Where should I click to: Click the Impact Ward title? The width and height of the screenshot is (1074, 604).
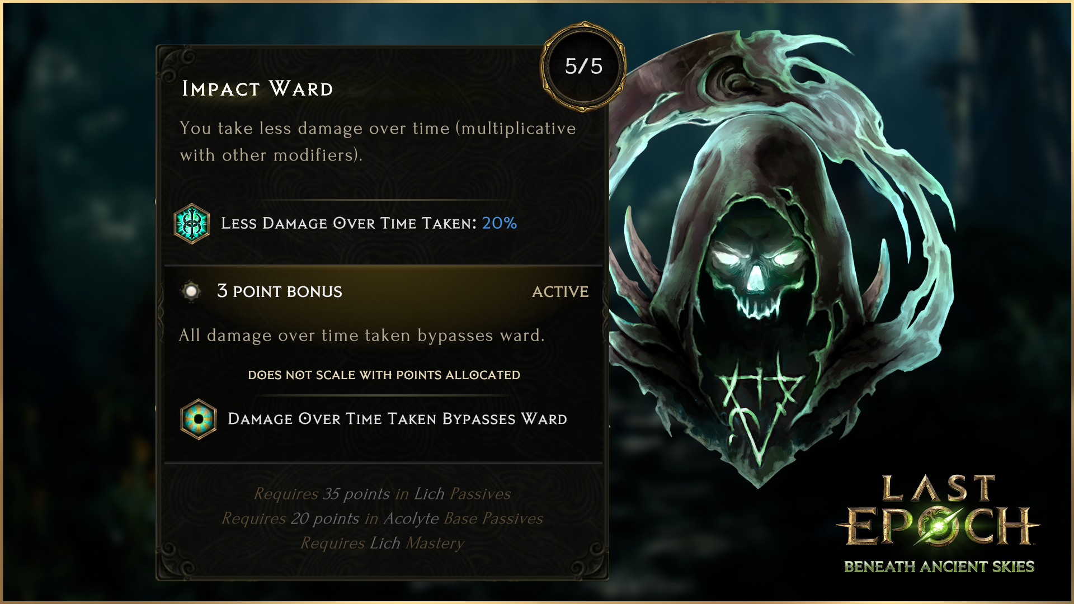257,88
